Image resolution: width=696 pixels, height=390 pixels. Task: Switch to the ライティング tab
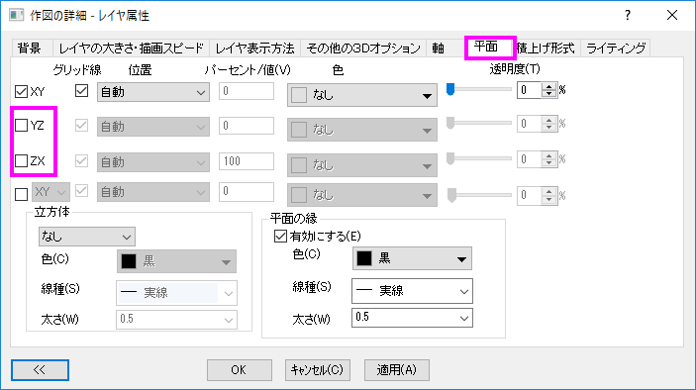[x=616, y=48]
